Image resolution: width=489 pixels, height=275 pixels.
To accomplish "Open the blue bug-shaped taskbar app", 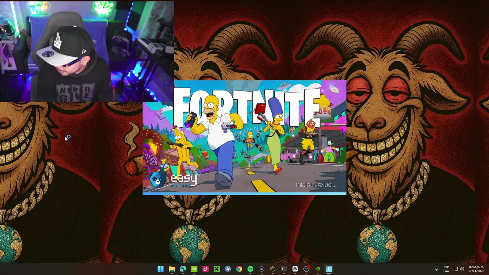I will [228, 269].
